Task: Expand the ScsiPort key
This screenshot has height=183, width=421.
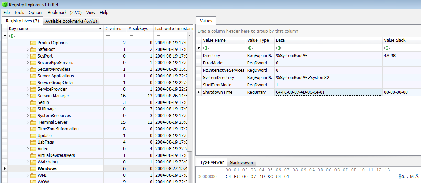Action: [28, 56]
